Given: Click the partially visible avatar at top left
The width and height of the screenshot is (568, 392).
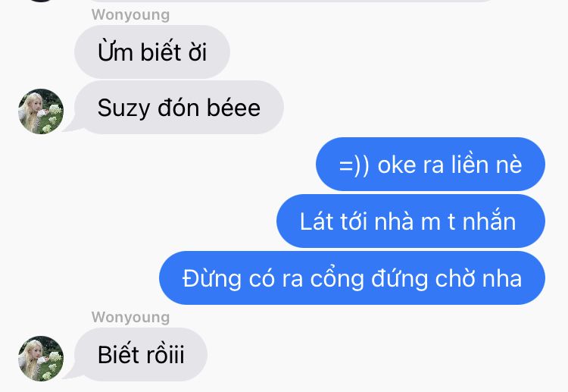Looking at the screenshot, I should (x=41, y=1).
